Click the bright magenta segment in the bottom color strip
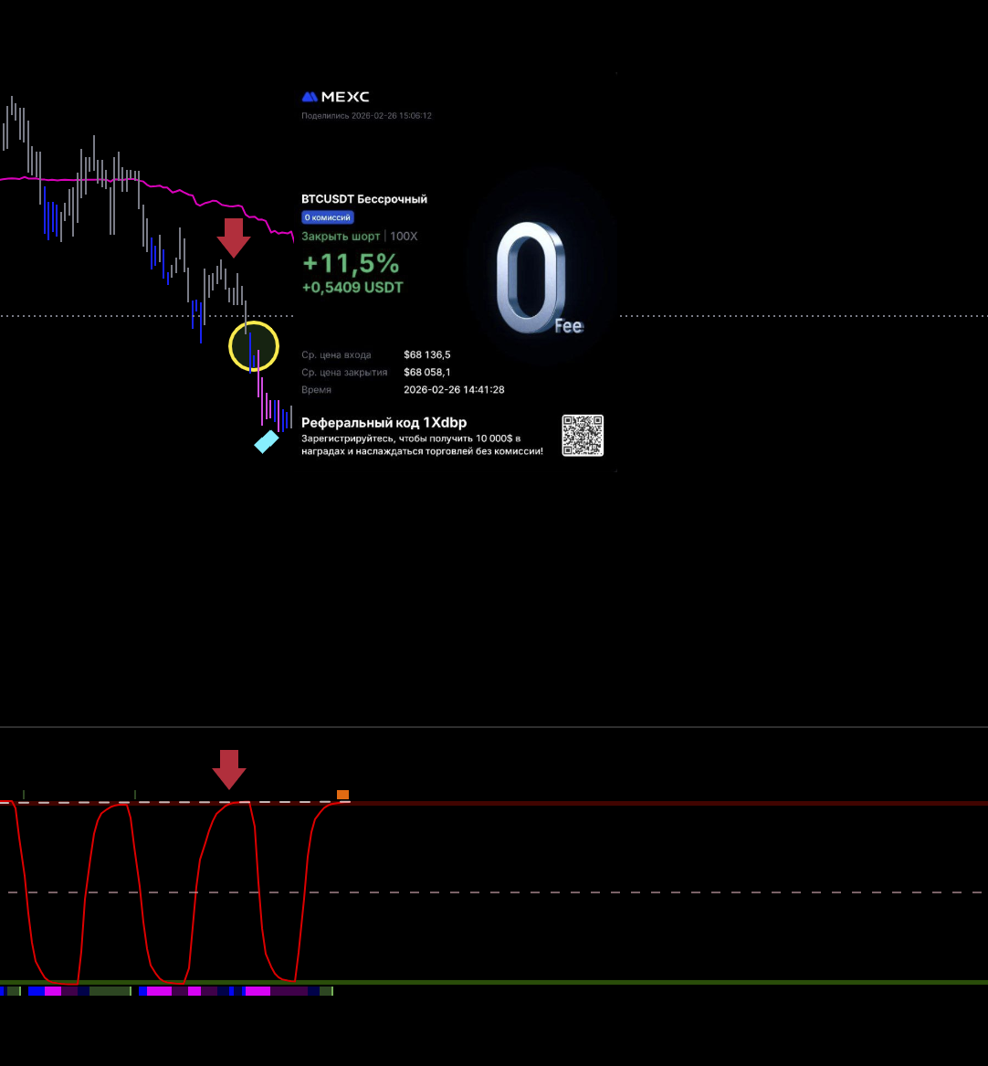The height and width of the screenshot is (1066, 988). (258, 990)
